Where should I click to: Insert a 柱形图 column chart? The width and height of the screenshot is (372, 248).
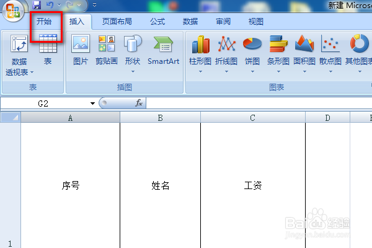200,44
